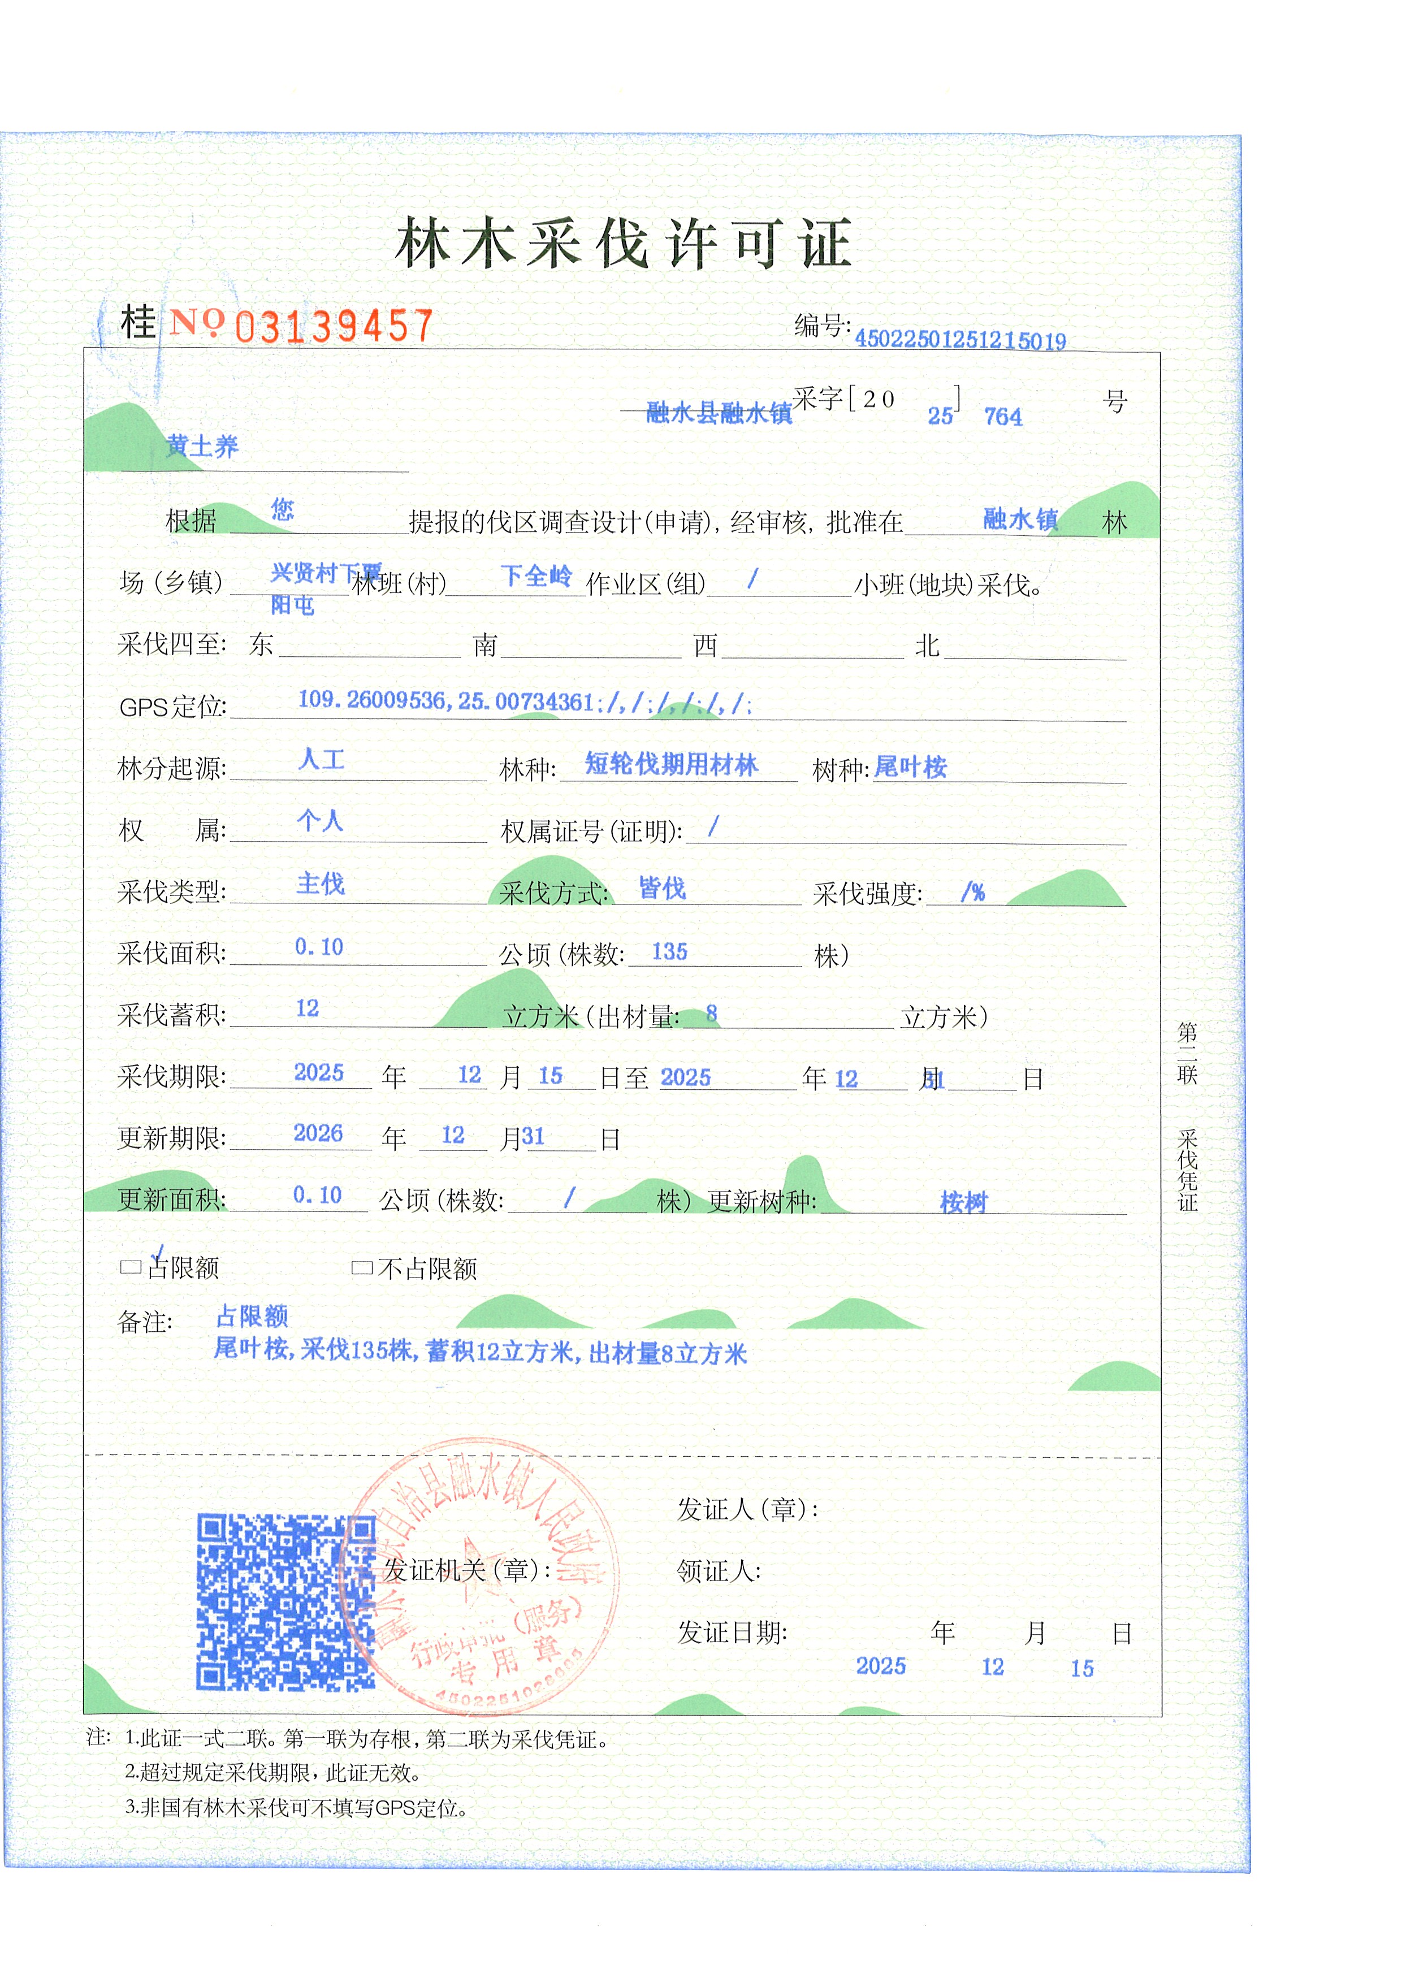Click the issue date year 2025

(x=880, y=1666)
